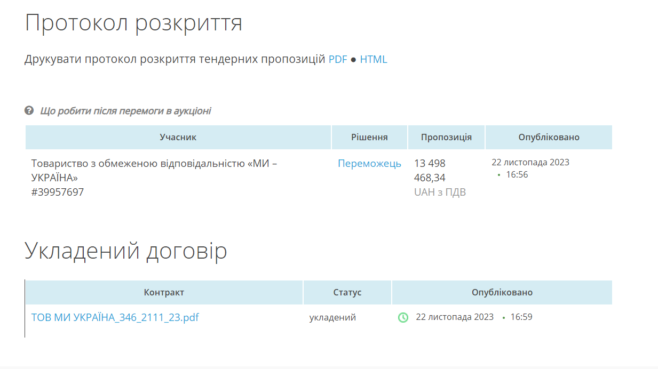Open the HTML protocol link
This screenshot has width=658, height=369.
point(373,59)
